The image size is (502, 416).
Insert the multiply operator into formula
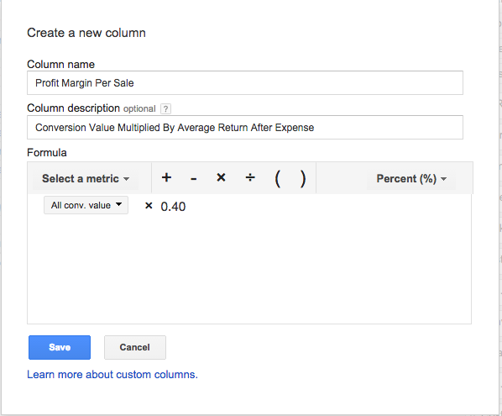coord(221,177)
